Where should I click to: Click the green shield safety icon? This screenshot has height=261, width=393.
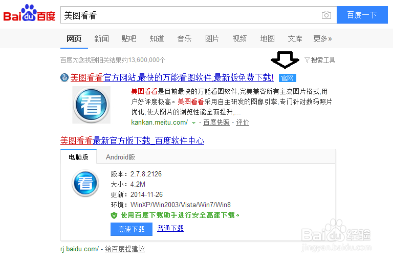114,215
